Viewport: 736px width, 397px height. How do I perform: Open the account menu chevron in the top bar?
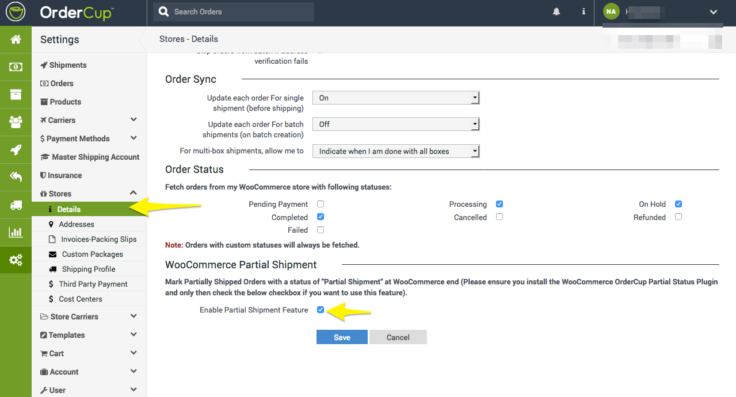coord(714,12)
